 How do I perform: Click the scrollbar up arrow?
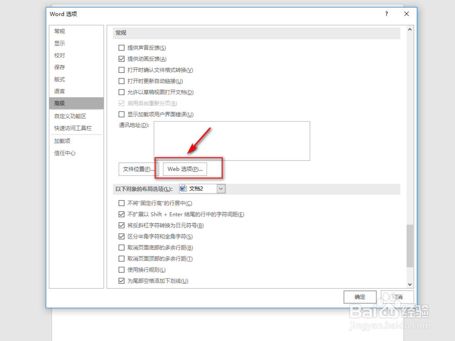[x=410, y=30]
